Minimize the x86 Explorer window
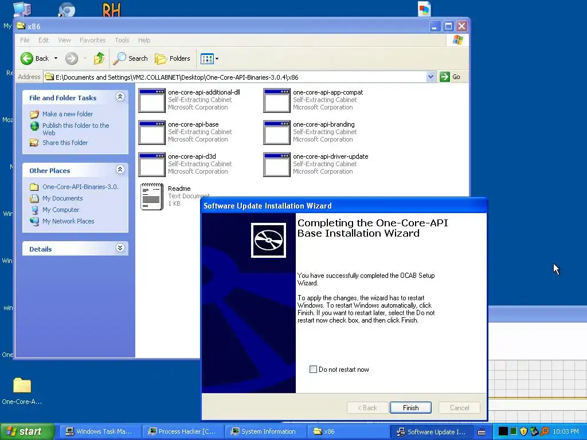This screenshot has width=587, height=440. tap(435, 26)
